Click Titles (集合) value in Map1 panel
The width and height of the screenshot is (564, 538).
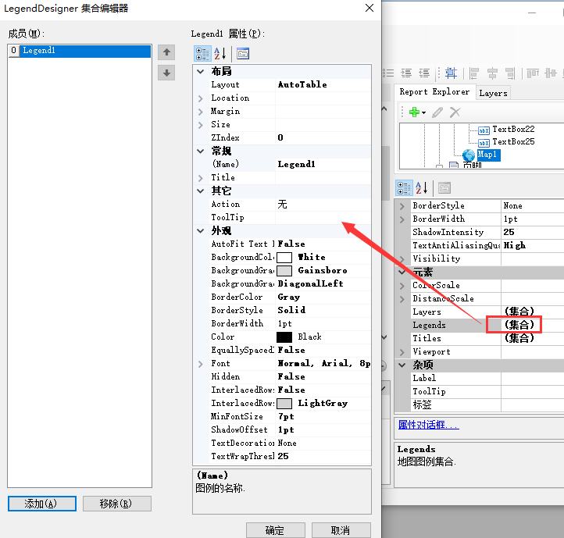coord(519,338)
